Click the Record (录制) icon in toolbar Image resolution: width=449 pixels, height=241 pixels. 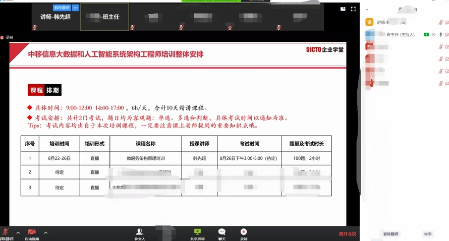[x=243, y=231]
